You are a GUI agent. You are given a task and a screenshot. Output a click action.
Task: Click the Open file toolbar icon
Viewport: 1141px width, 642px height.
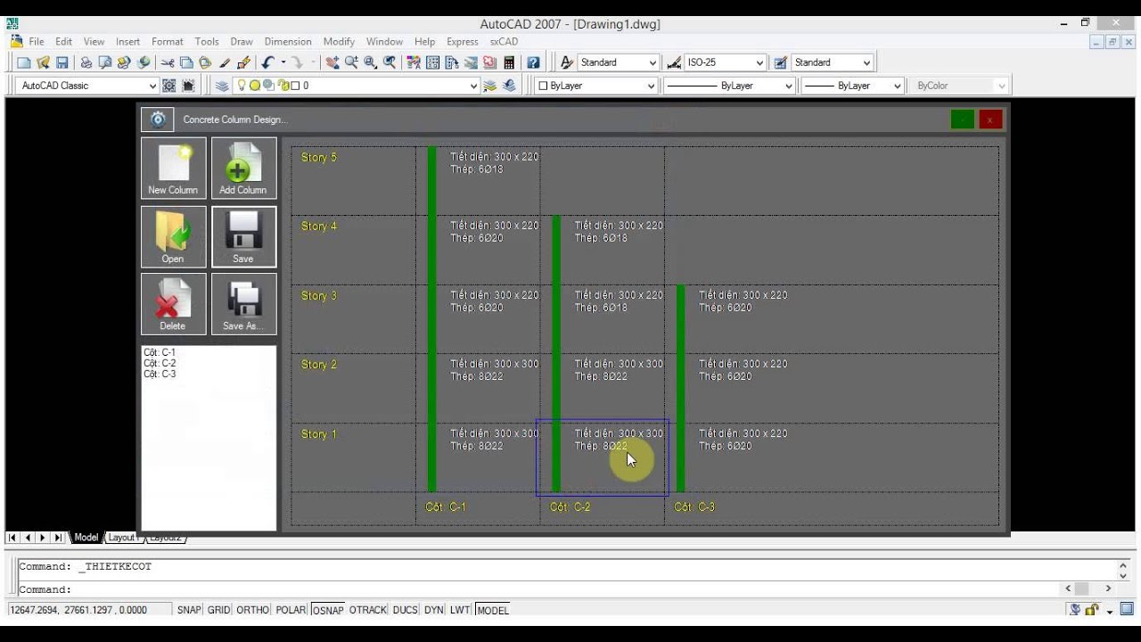(x=43, y=62)
